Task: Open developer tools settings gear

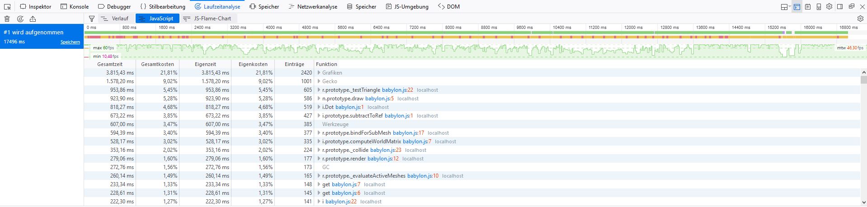Action: pyautogui.click(x=829, y=7)
